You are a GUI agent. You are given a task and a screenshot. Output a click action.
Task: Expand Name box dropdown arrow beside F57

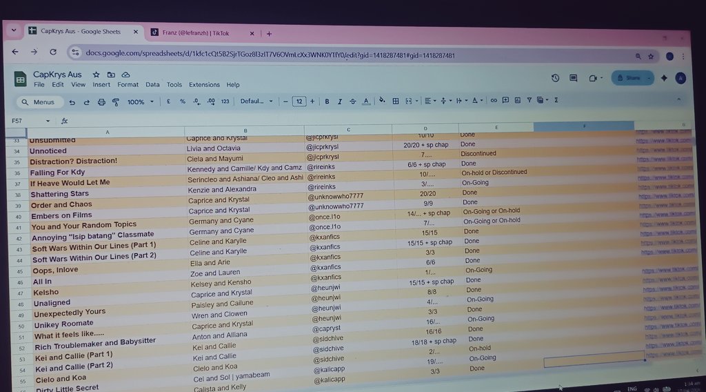click(x=48, y=121)
